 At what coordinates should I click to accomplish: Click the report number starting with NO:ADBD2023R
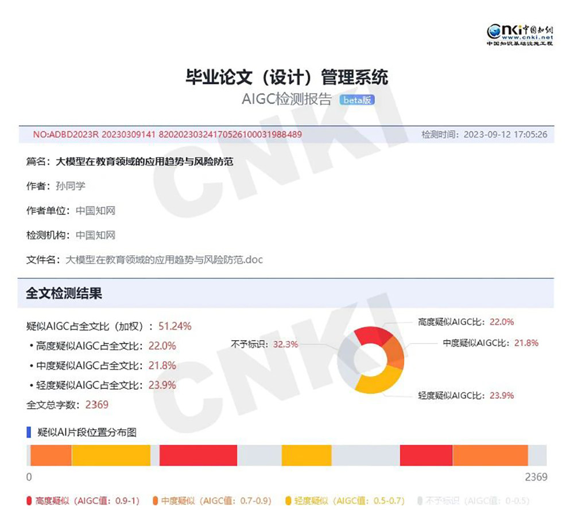point(167,134)
